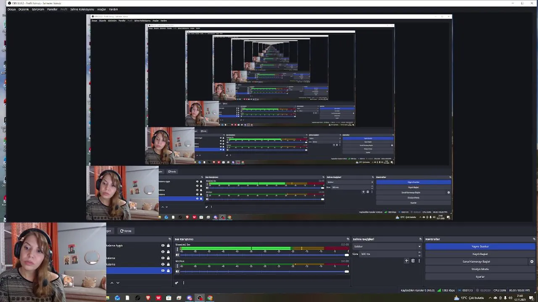Undock the Kontroller panel

tap(534, 239)
